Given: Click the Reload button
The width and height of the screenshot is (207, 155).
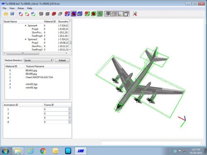Looking at the screenshot, I should (x=62, y=60).
